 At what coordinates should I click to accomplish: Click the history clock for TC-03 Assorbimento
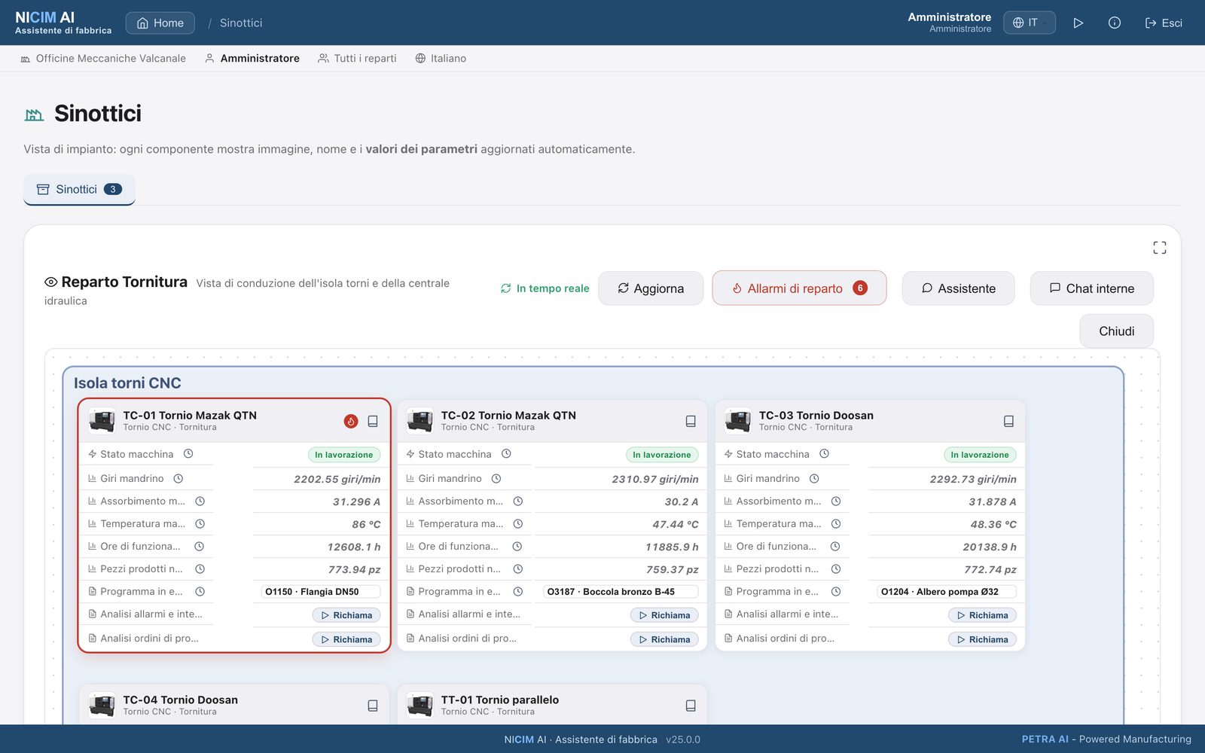[836, 501]
